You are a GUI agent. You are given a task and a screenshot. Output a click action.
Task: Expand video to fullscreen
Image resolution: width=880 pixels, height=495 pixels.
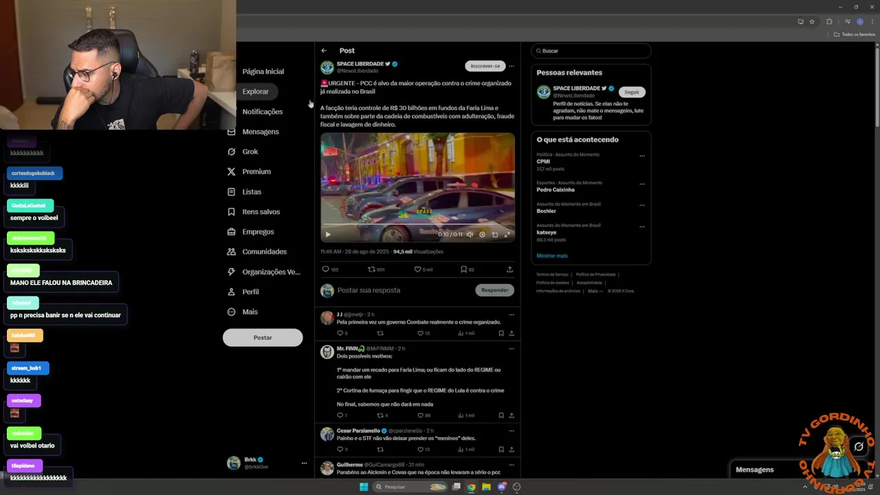(507, 234)
